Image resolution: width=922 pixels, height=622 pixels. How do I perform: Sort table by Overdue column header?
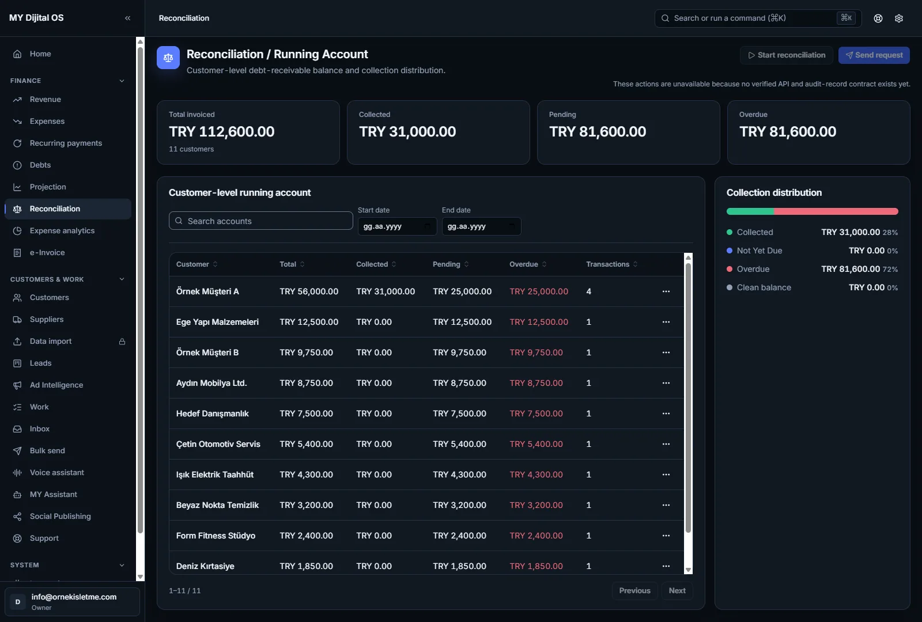tap(528, 264)
